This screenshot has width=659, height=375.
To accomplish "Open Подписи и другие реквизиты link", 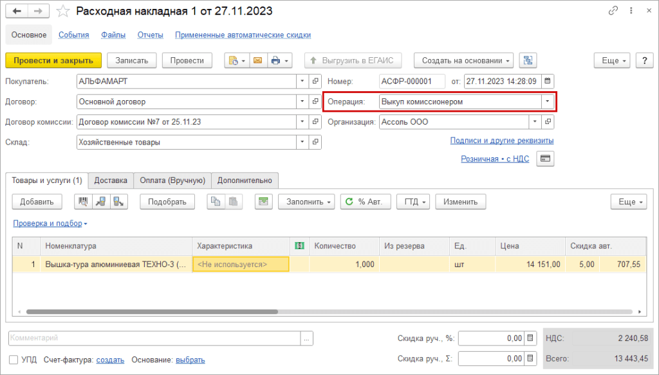I will 502,141.
